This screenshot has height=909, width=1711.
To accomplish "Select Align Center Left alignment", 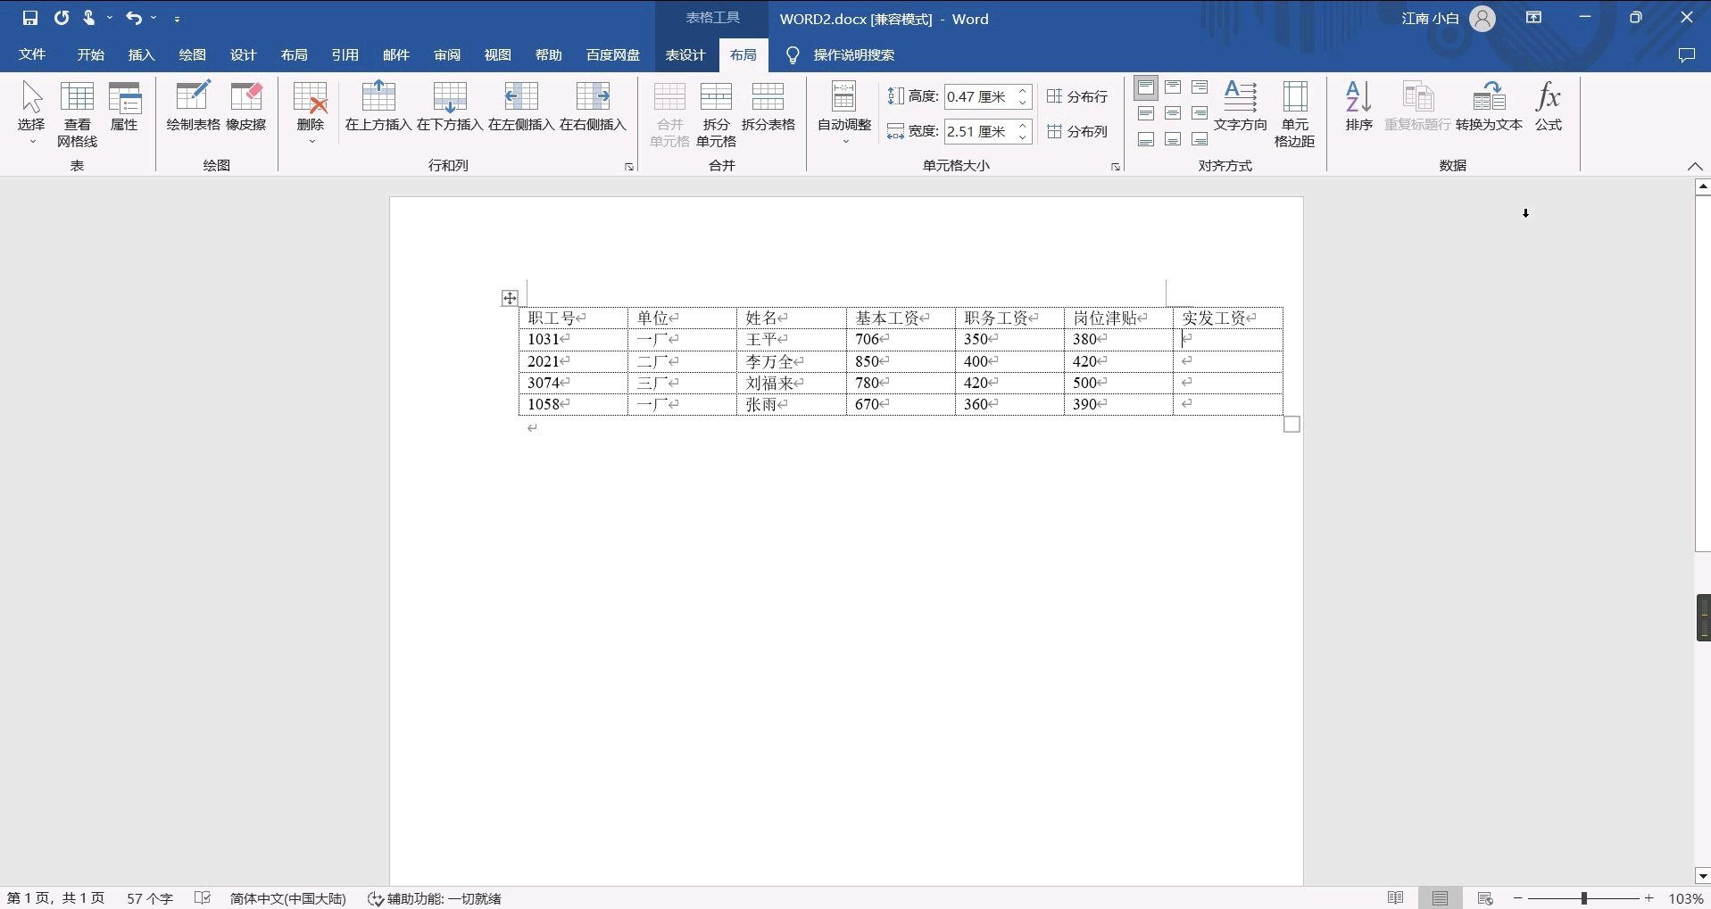I will 1146,113.
